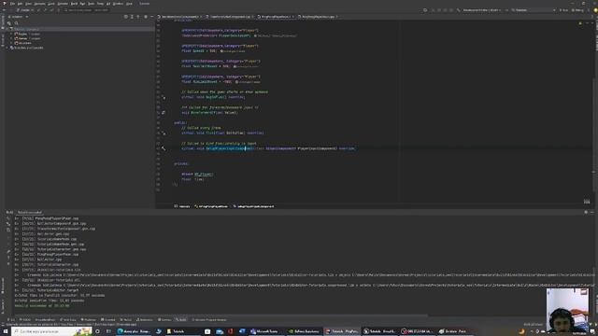Click the Explorer options gear icon
Screen dimensions: 598x336
tap(146, 17)
